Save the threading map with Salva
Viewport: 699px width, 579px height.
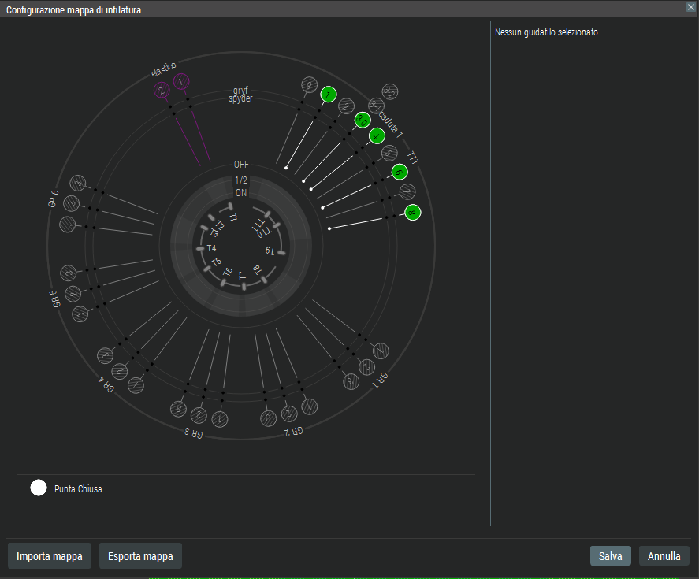click(610, 556)
